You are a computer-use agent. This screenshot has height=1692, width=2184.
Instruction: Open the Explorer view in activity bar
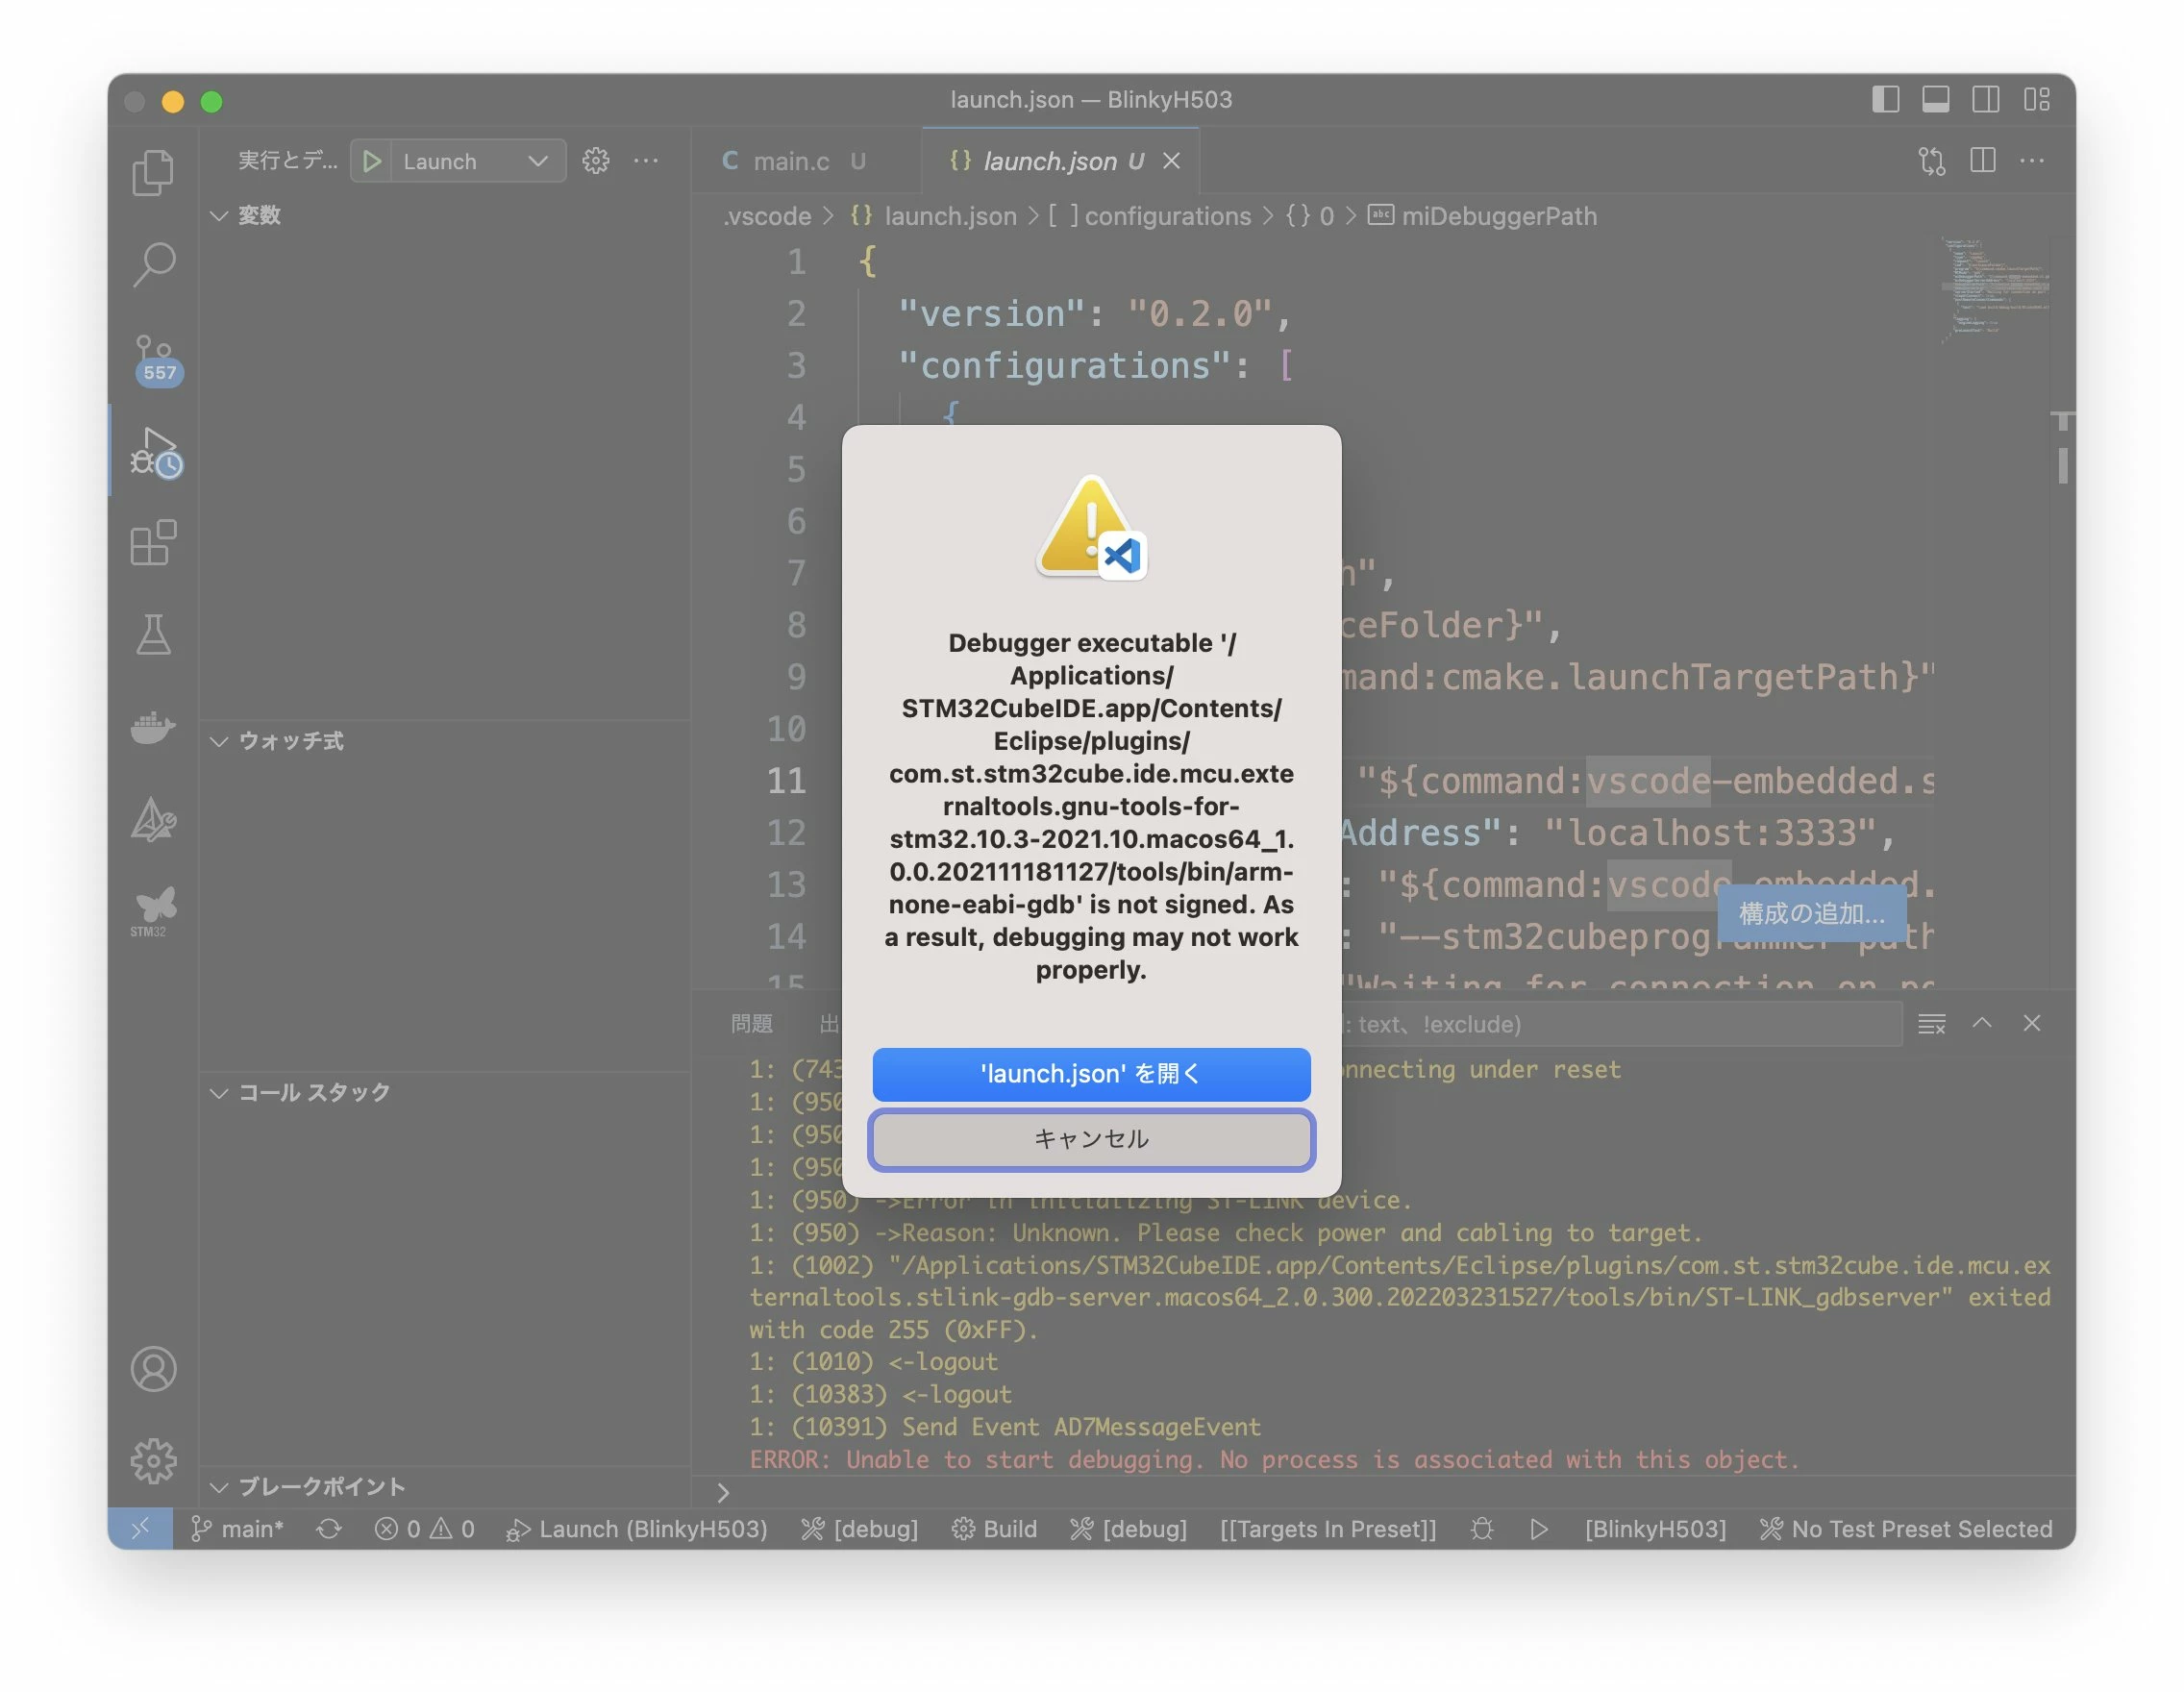coord(153,172)
